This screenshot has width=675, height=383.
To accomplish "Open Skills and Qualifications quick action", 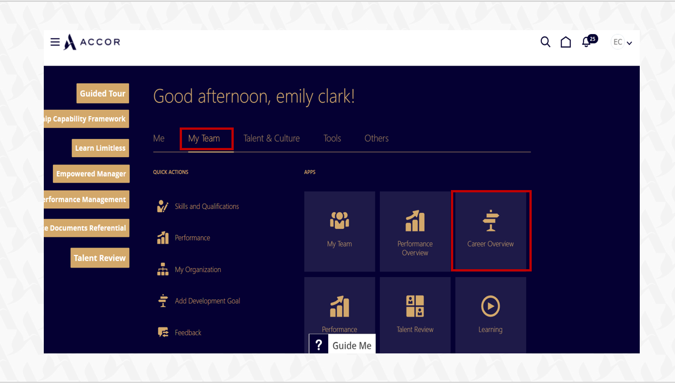I will point(206,207).
